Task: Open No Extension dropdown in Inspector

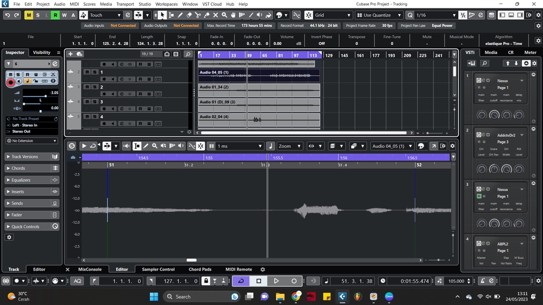Action: (x=32, y=141)
